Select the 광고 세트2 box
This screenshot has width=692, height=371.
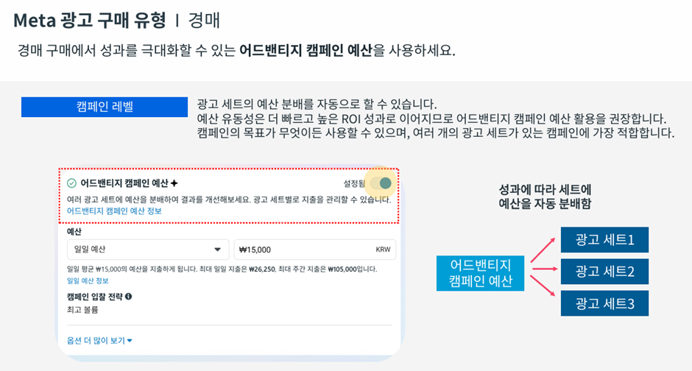(604, 272)
